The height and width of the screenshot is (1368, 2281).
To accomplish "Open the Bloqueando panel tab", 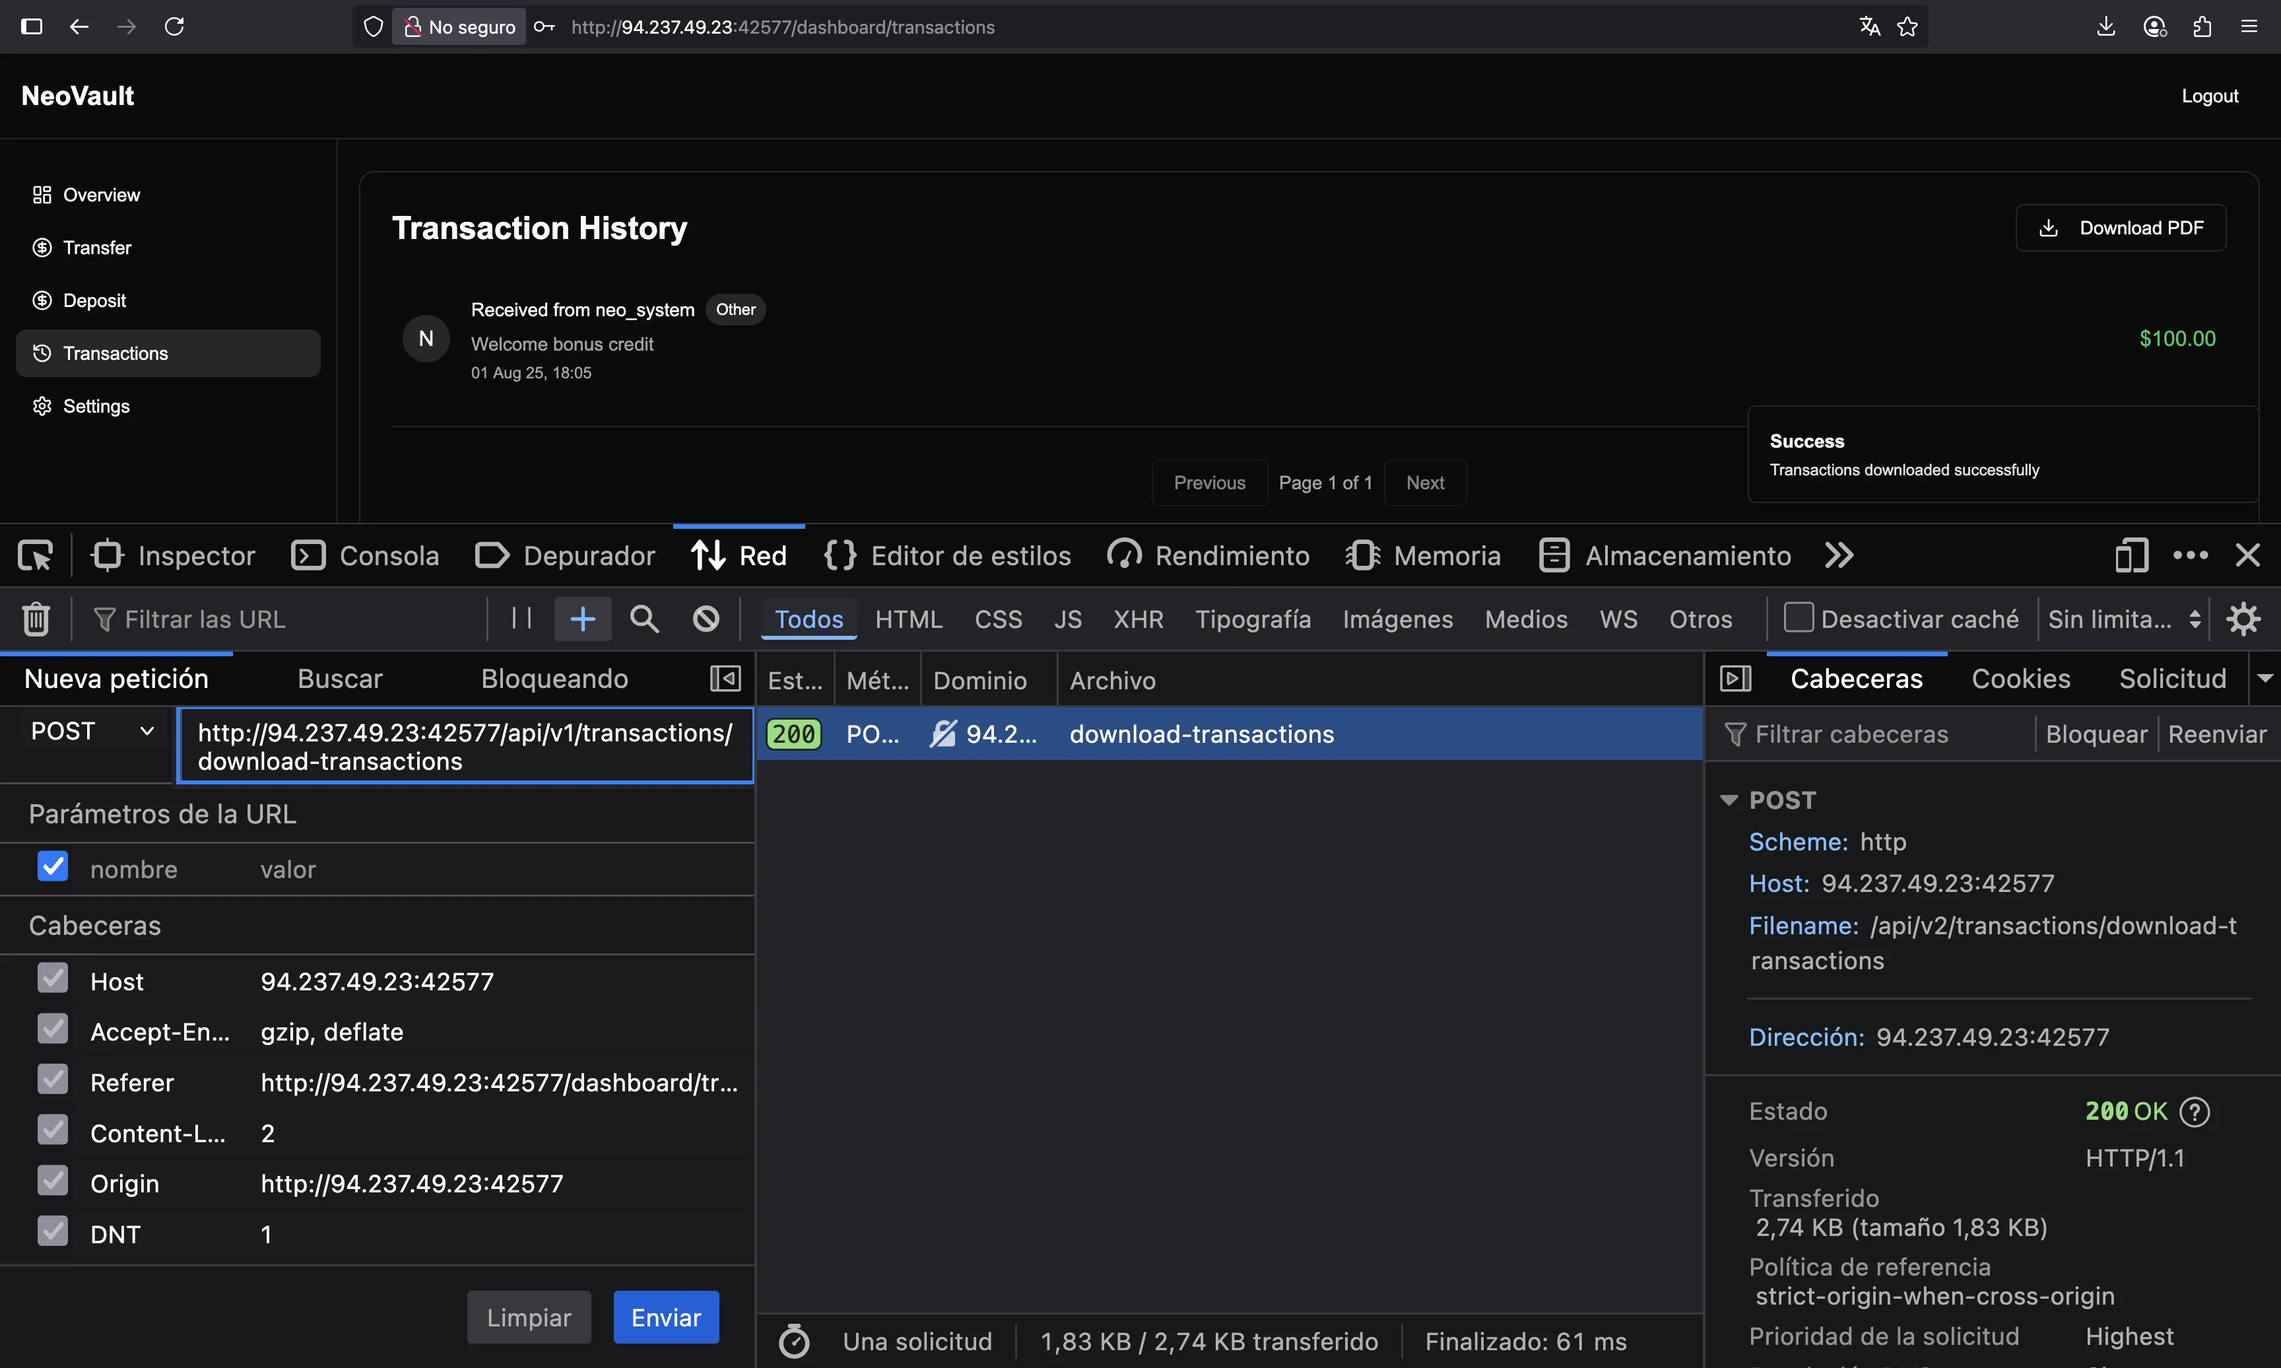I will (x=554, y=679).
